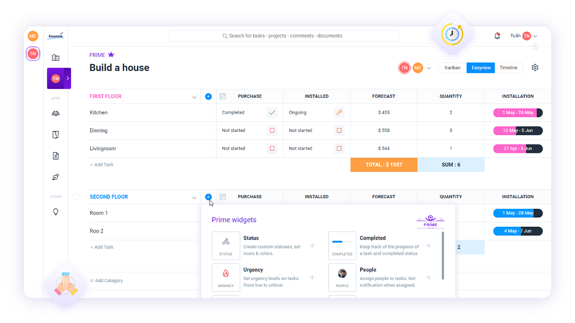This screenshot has width=575, height=323.
Task: Add Task under Second Floor
Action: tap(102, 247)
